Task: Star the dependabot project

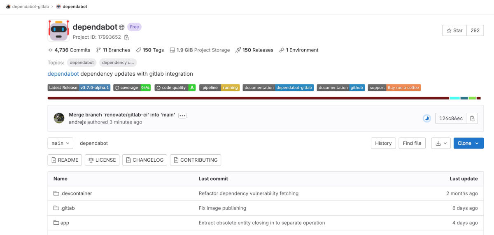Action: click(x=454, y=30)
